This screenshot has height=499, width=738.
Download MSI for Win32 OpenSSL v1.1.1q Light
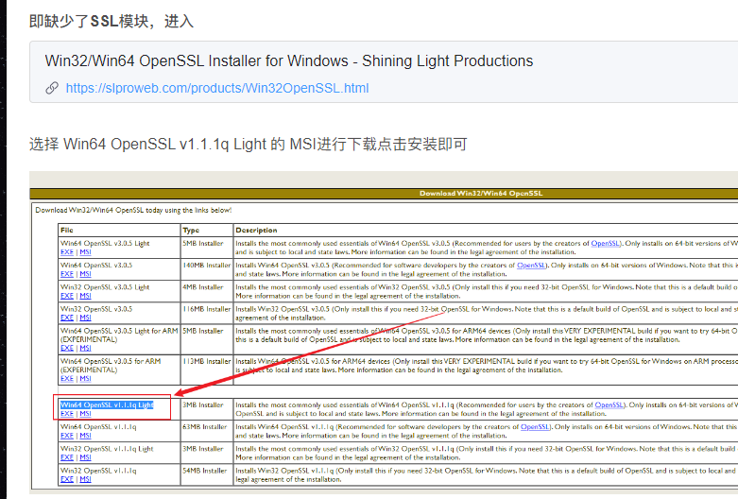click(x=85, y=457)
